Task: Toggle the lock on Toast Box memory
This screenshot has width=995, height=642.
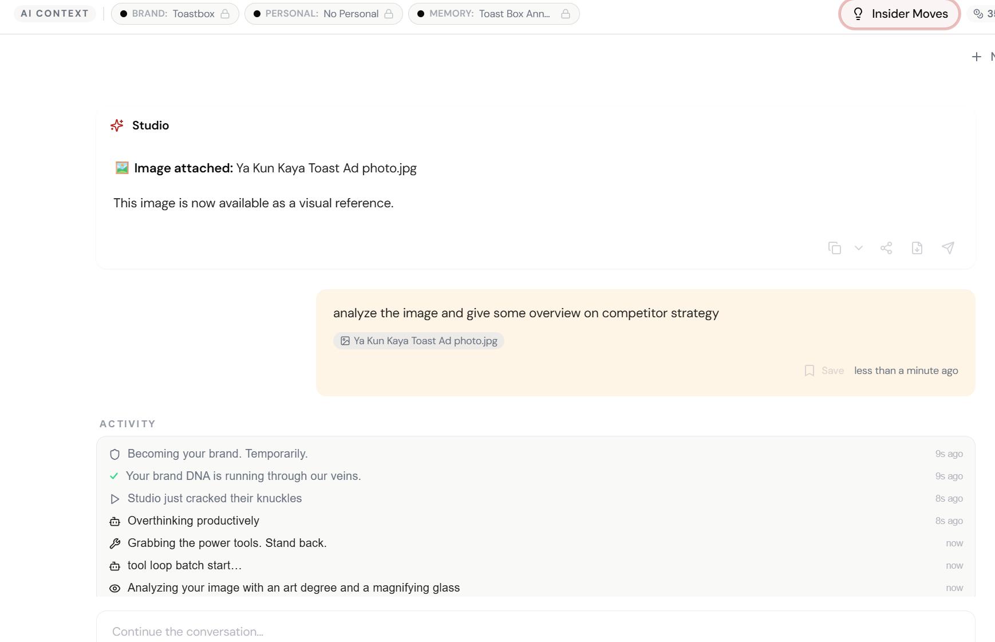Action: [566, 13]
